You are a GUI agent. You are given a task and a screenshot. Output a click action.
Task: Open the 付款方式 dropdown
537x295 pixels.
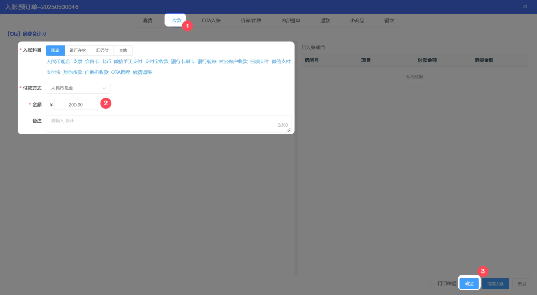78,88
